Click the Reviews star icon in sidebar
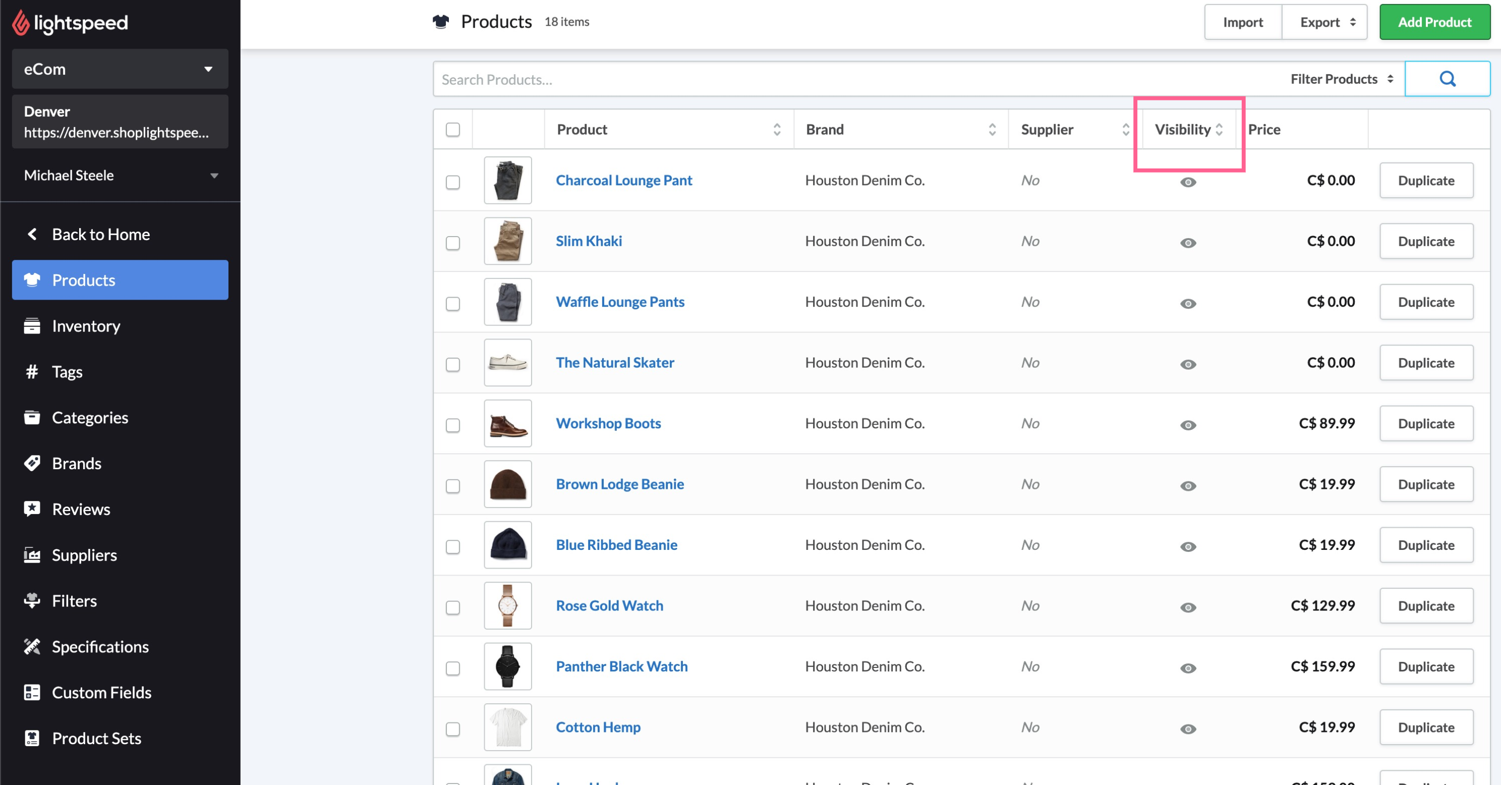 coord(31,509)
